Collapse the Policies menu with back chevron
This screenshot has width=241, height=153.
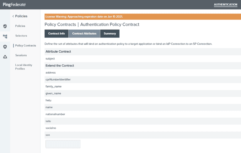pos(13,16)
